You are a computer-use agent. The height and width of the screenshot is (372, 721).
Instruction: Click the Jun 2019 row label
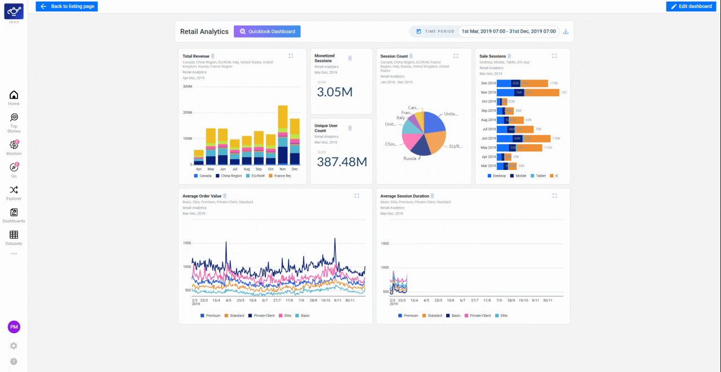pyautogui.click(x=488, y=138)
